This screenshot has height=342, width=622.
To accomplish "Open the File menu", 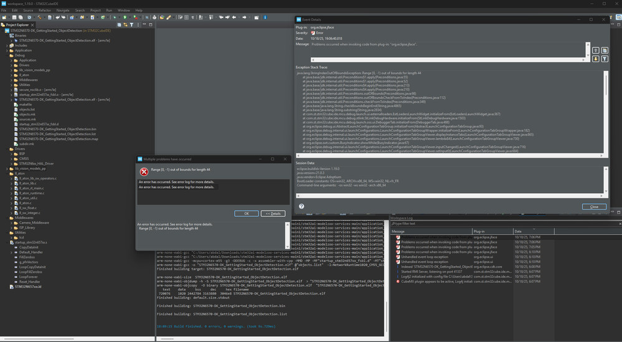I will [x=4, y=11].
